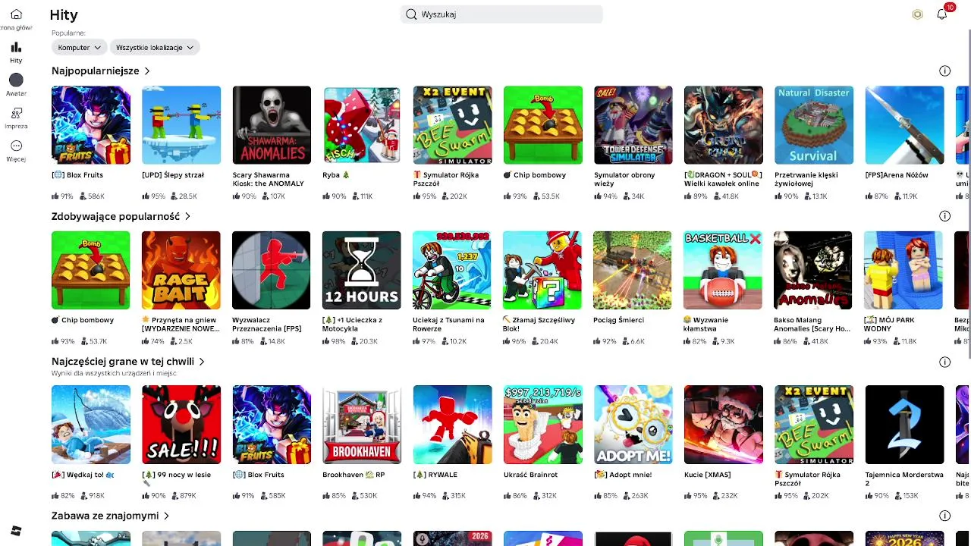Open the Wędkaj to fishing thumbnail
This screenshot has height=546, width=971.
[91, 425]
